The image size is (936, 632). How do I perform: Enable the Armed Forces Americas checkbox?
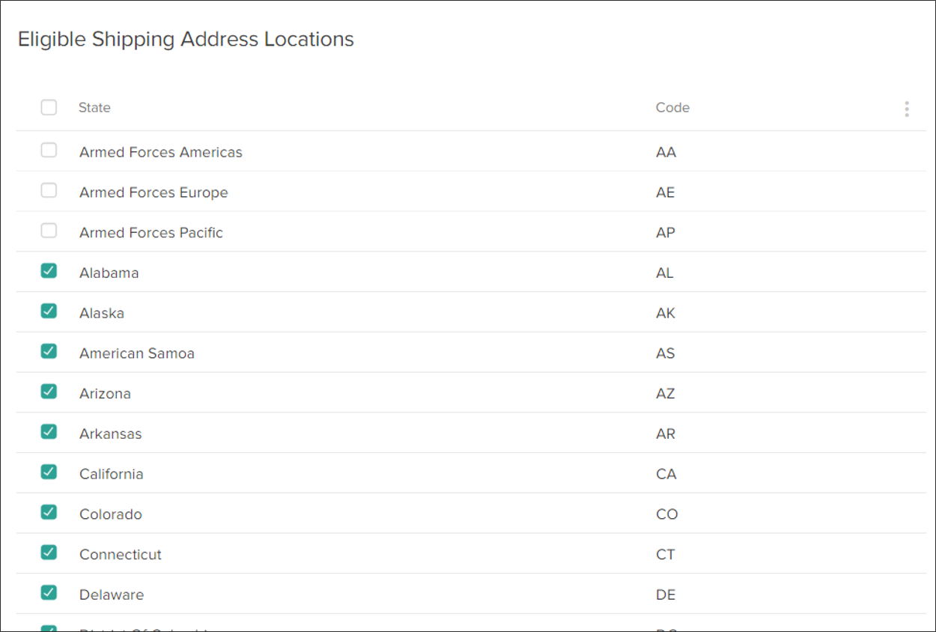pyautogui.click(x=49, y=150)
